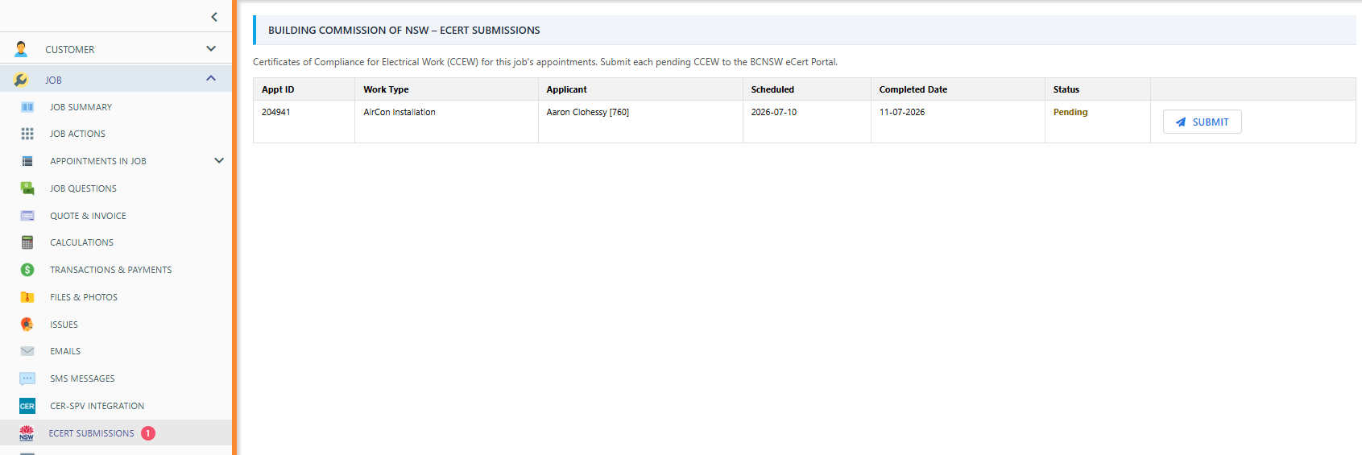Click applicant Aaron Clohessy [760]

pos(587,112)
